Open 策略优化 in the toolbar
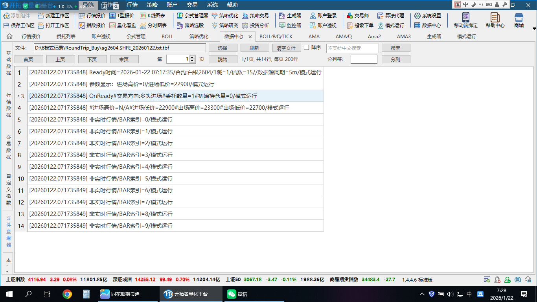 (x=225, y=16)
